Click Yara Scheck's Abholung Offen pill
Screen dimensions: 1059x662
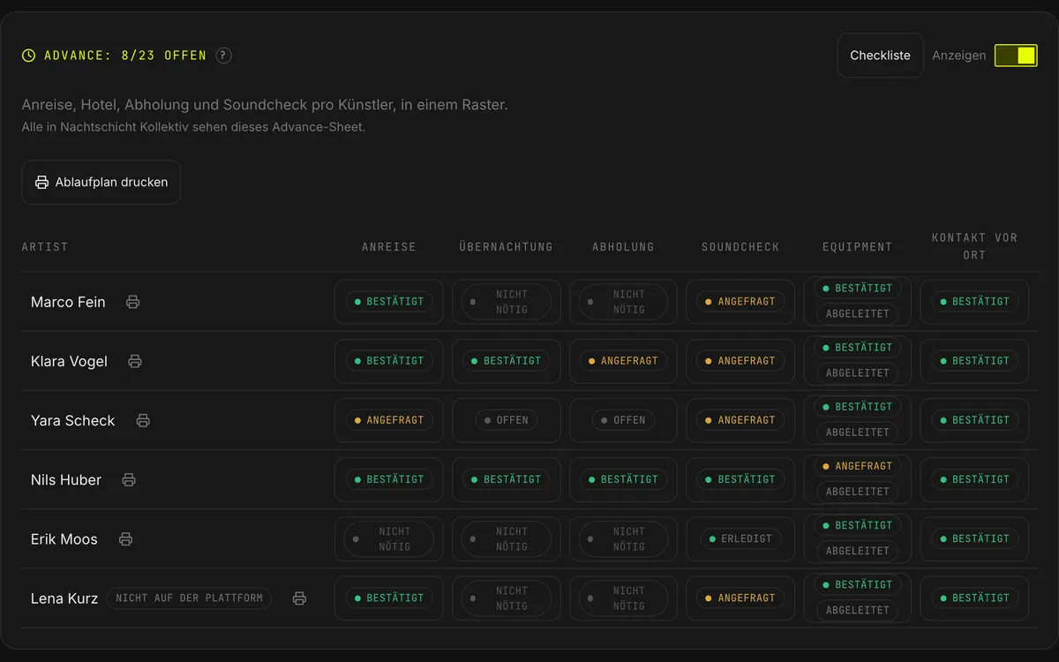(x=622, y=420)
